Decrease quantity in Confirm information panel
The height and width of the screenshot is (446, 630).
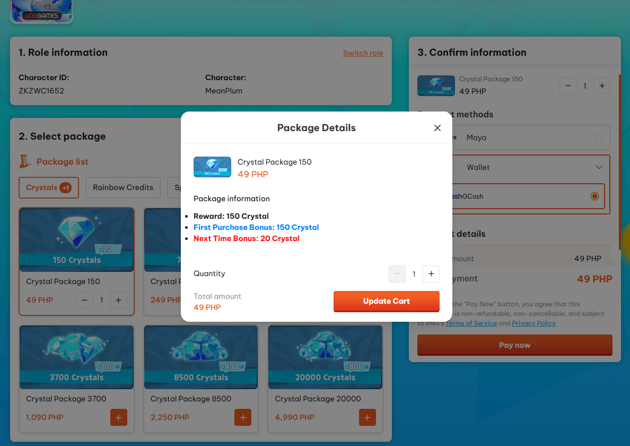(x=568, y=85)
